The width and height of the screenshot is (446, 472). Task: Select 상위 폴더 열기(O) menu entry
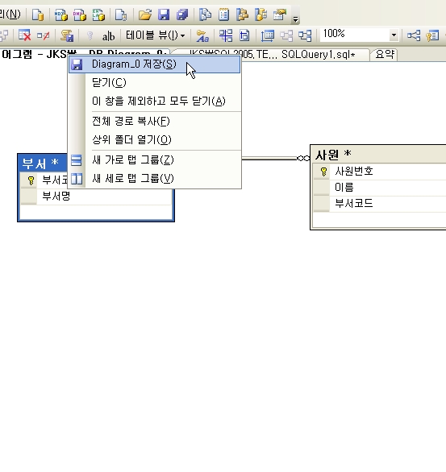pos(154,139)
